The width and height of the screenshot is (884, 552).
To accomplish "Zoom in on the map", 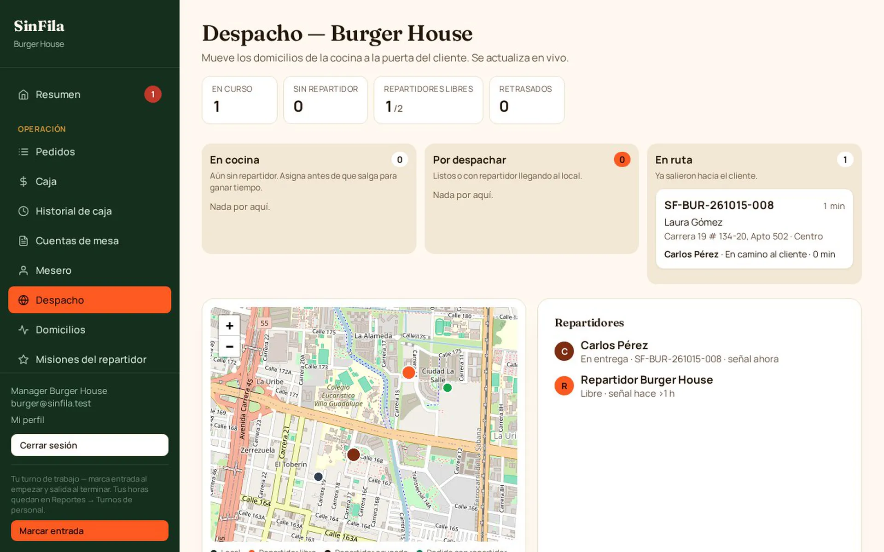I will [229, 326].
